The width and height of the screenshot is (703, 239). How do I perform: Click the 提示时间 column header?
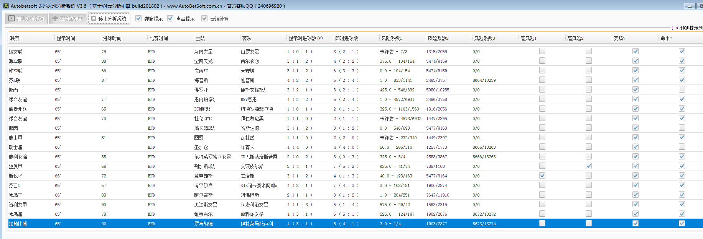(66, 38)
